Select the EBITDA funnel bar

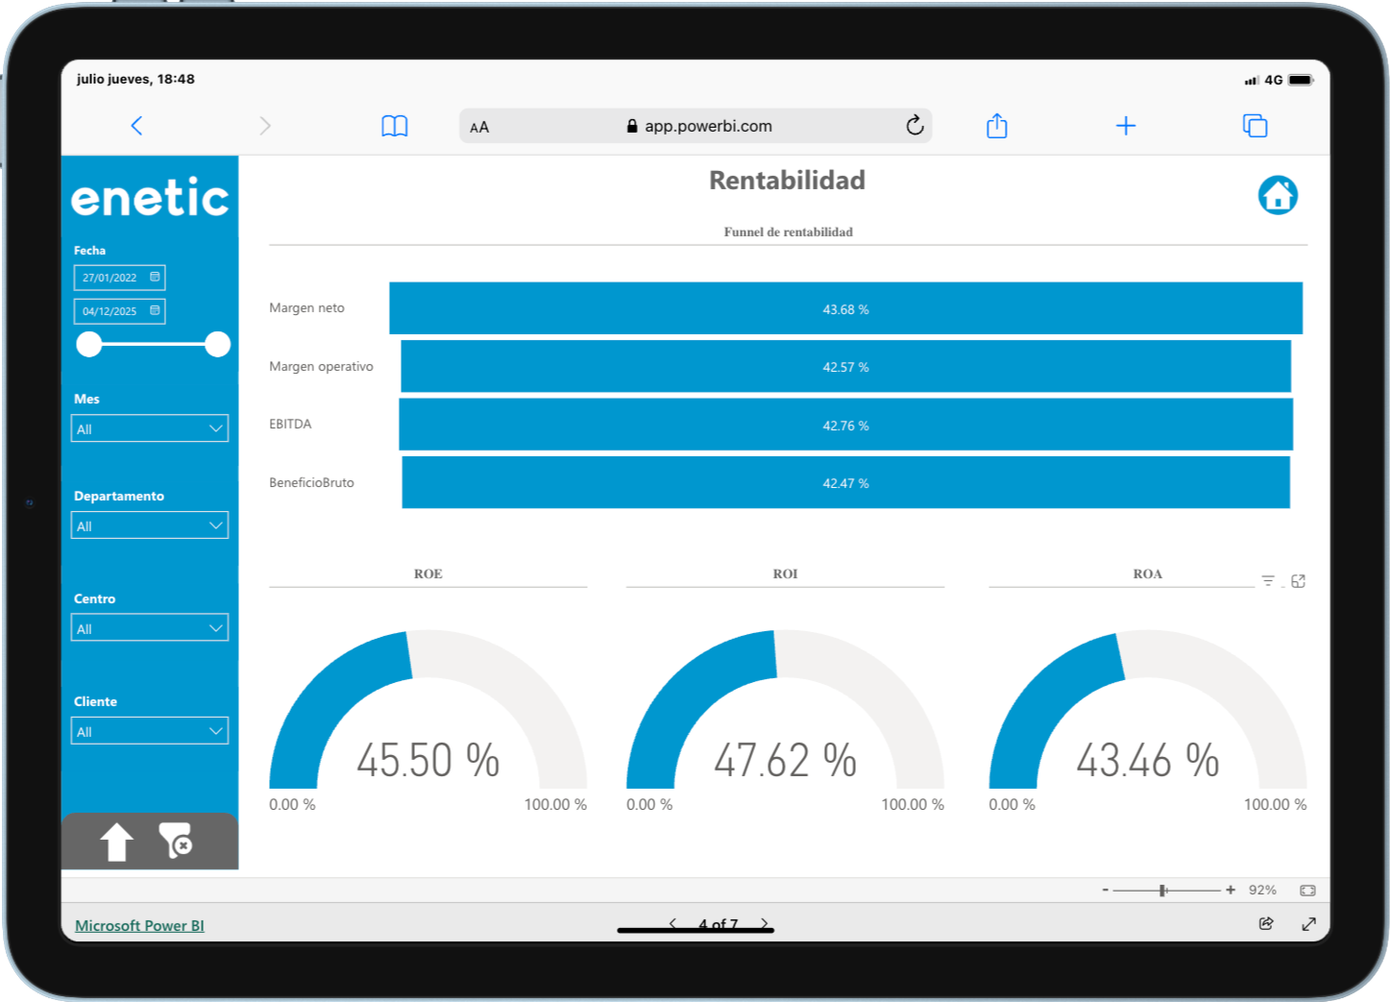[x=845, y=425]
